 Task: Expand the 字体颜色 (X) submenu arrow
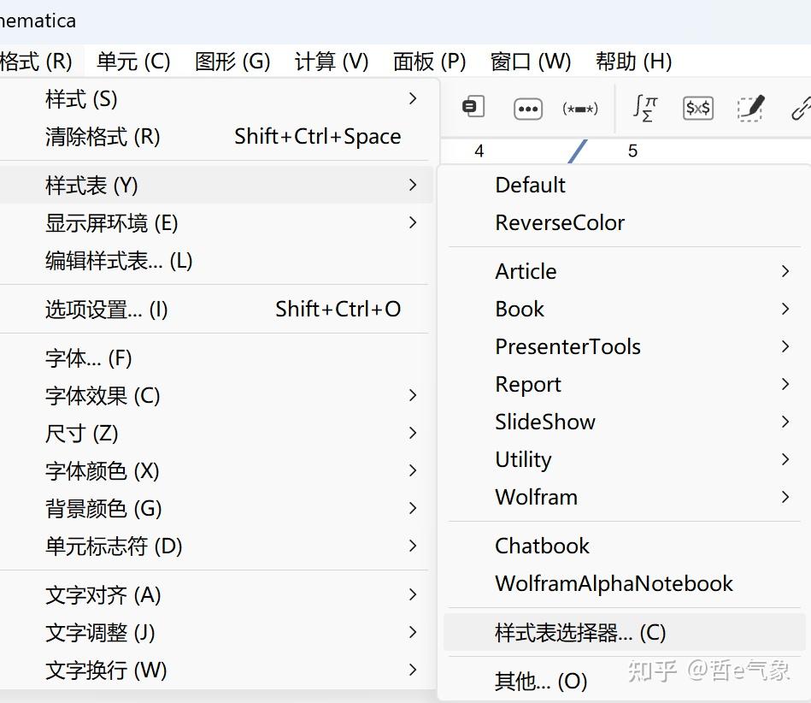[x=413, y=470]
